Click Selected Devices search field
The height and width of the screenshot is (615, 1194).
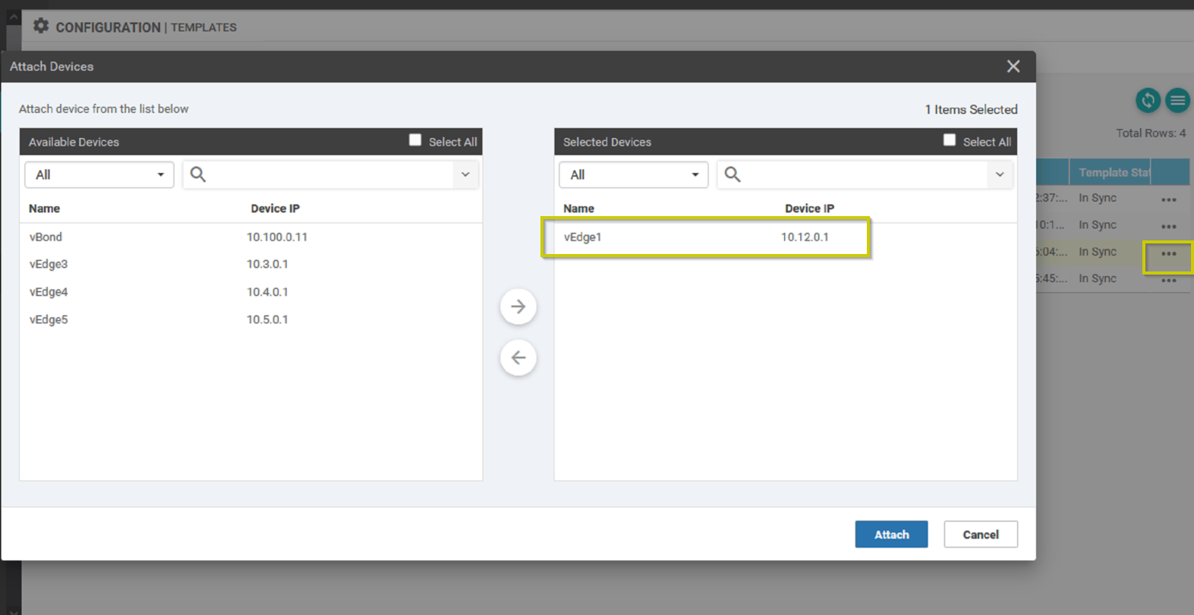pos(865,174)
